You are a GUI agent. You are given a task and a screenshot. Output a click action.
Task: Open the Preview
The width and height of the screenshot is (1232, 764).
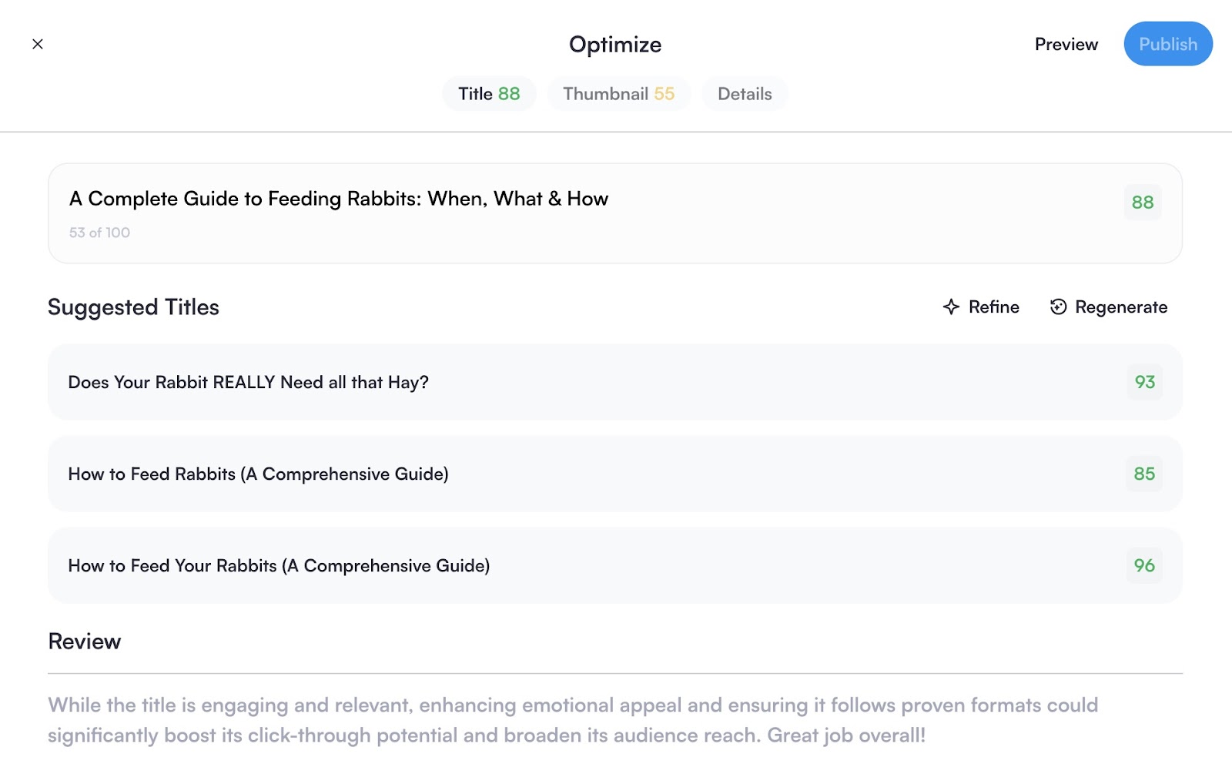(x=1066, y=44)
